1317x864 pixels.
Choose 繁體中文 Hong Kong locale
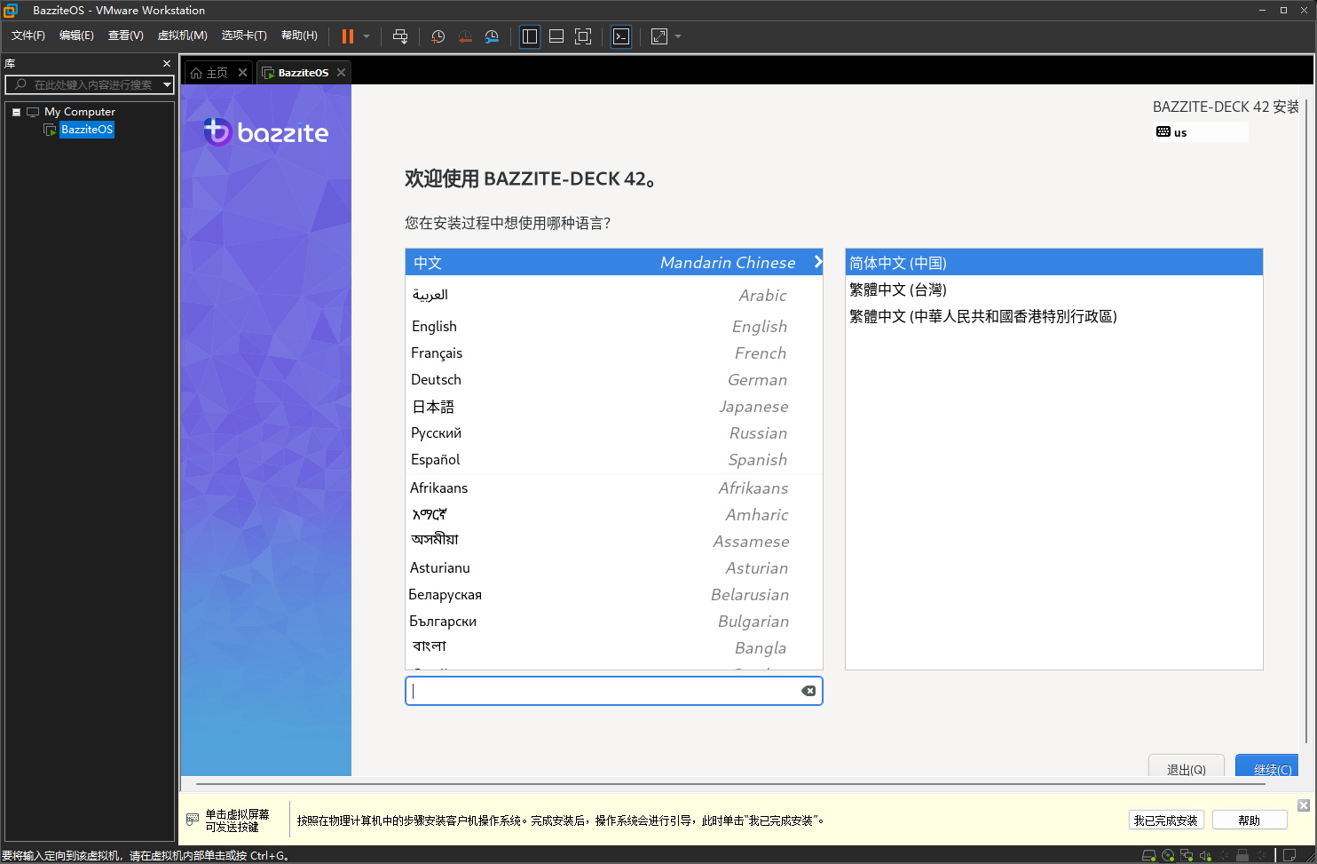point(1054,316)
